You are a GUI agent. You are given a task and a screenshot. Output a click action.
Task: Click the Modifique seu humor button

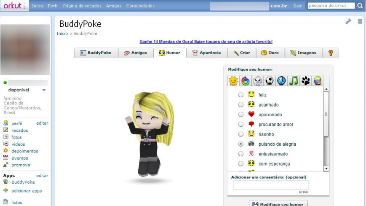point(278,203)
